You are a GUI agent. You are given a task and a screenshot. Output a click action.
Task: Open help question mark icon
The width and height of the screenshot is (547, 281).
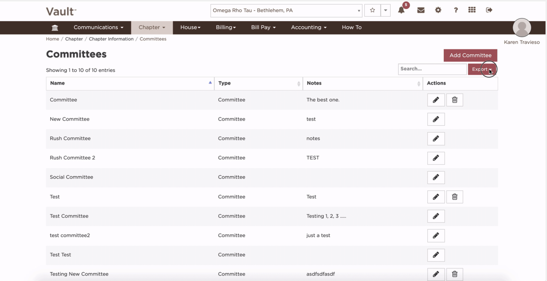tap(456, 10)
